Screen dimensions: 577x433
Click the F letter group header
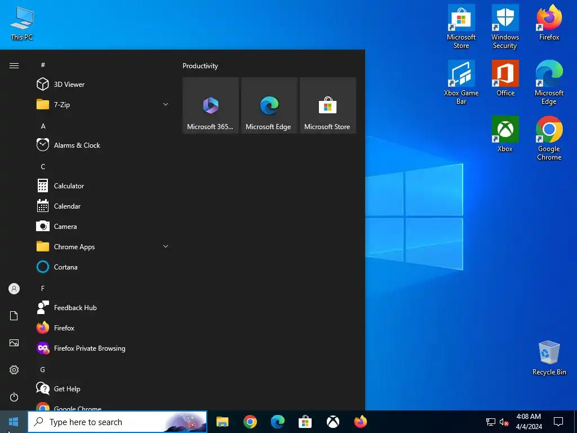tap(43, 288)
